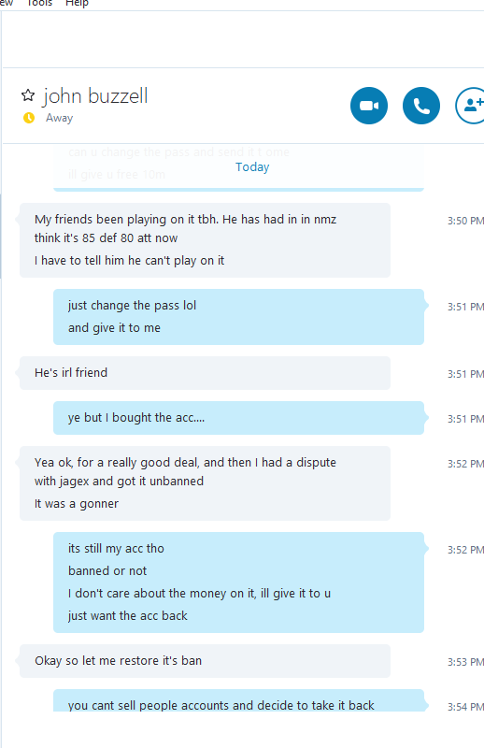Start a video call with john buzzell

pos(368,106)
